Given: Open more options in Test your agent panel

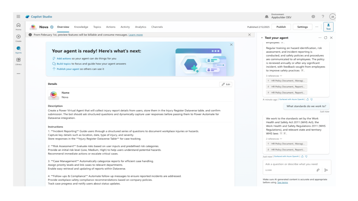Looking at the screenshot, I should pyautogui.click(x=320, y=38).
